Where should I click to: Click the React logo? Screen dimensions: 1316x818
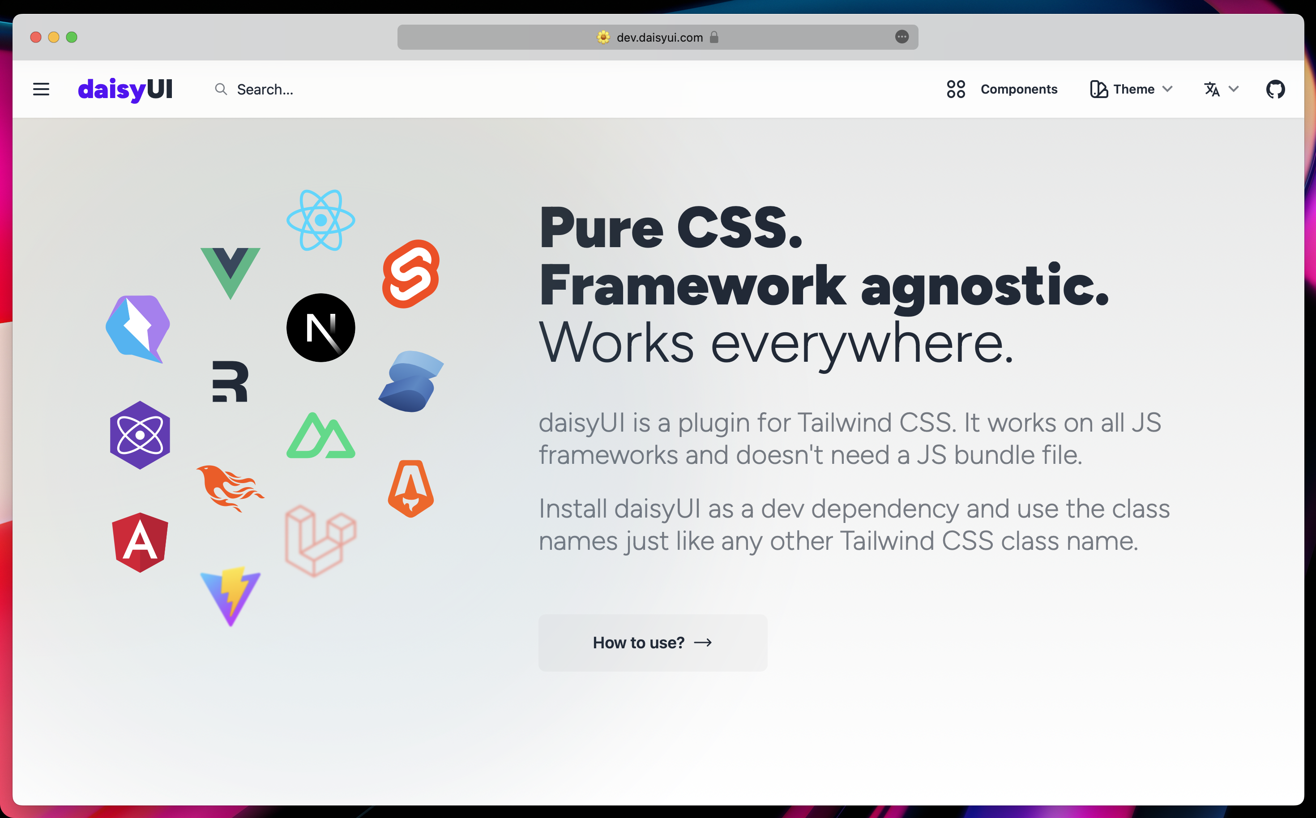(321, 220)
